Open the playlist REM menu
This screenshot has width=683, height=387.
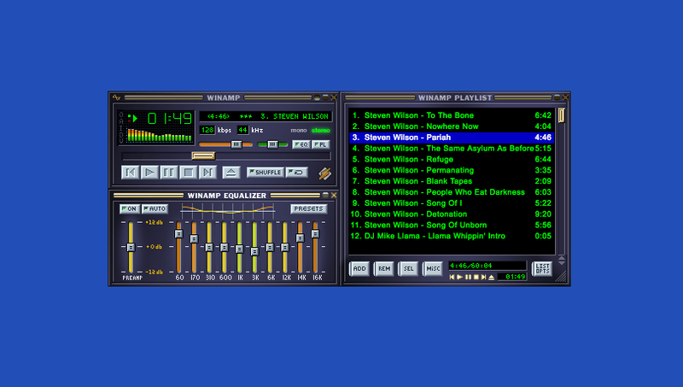(384, 269)
